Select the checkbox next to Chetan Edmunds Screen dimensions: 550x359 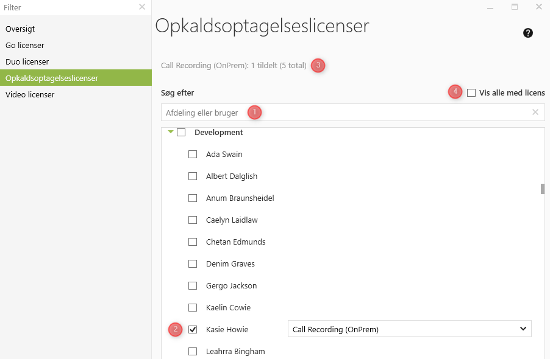click(193, 242)
